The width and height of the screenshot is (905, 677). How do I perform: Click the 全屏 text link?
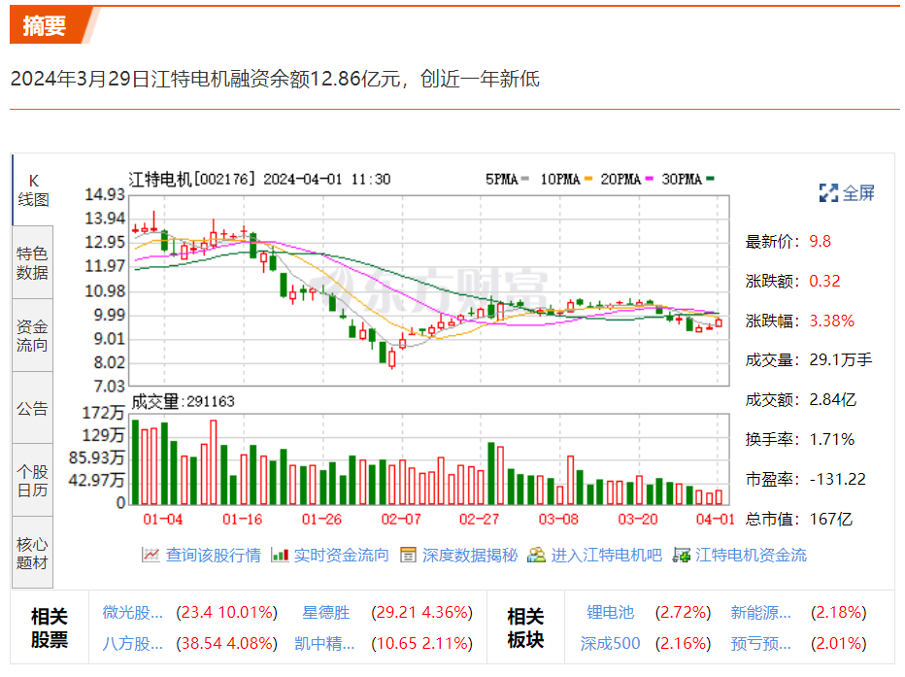[x=858, y=192]
